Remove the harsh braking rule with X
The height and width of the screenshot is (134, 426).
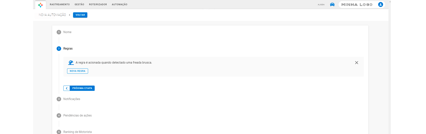(356, 63)
